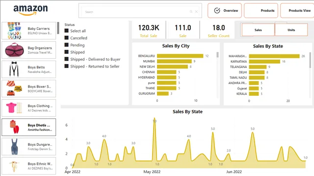Switch charts to Sales
The height and width of the screenshot is (176, 314).
coord(258,30)
